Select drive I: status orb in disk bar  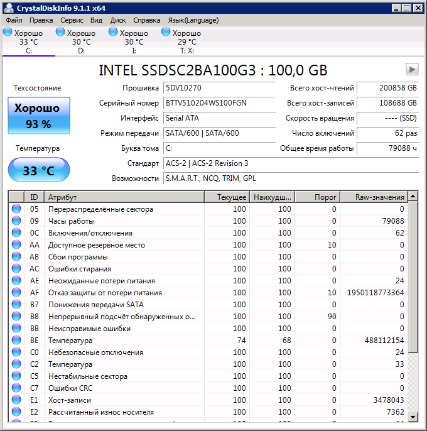coord(113,32)
